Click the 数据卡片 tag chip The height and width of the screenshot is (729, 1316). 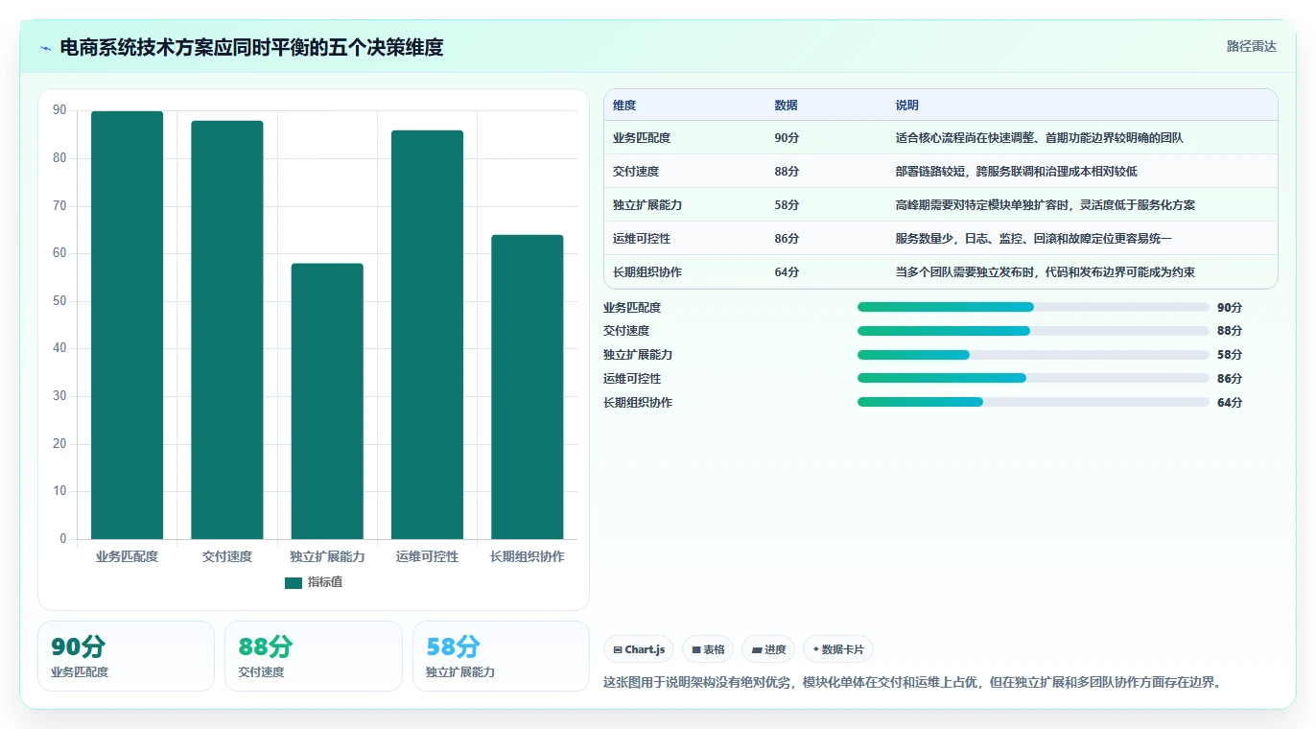point(838,649)
